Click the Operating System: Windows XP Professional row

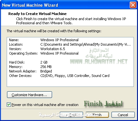[44, 53]
